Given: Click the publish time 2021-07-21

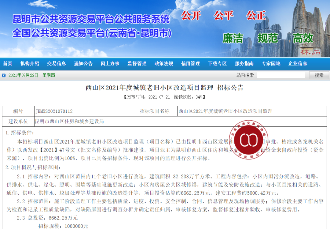Looking at the screenshot, I should click(x=159, y=97).
